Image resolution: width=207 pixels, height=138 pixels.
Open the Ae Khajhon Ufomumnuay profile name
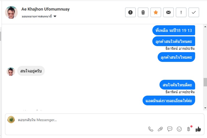46,9
